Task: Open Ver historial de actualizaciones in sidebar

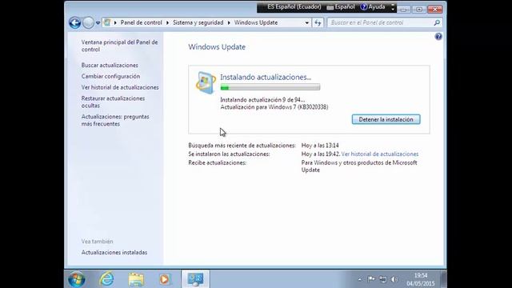Action: click(x=120, y=87)
